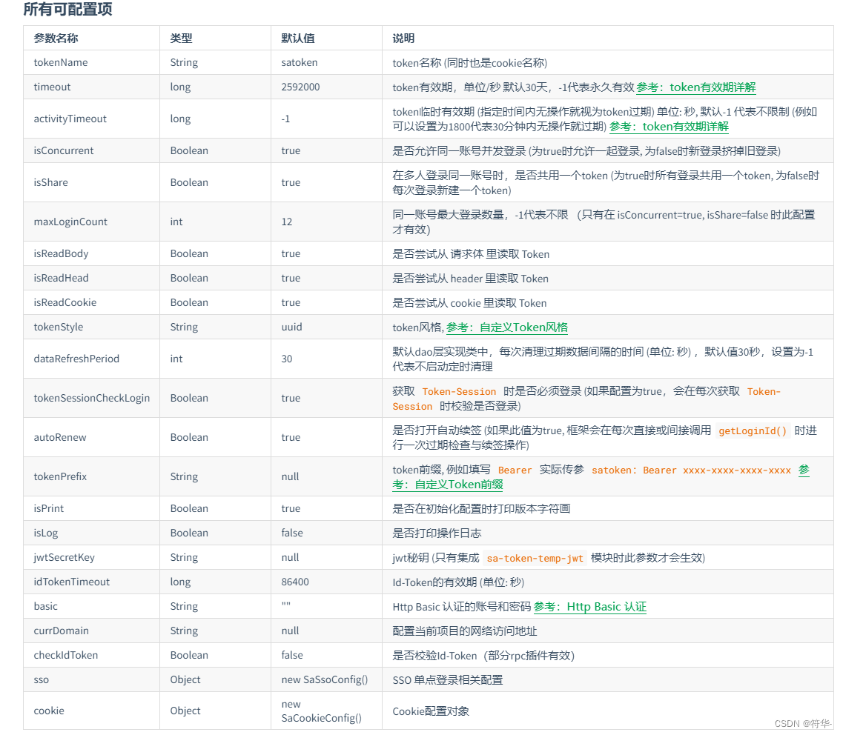Select the tokenName parameter cell
The width and height of the screenshot is (843, 735).
tap(91, 62)
